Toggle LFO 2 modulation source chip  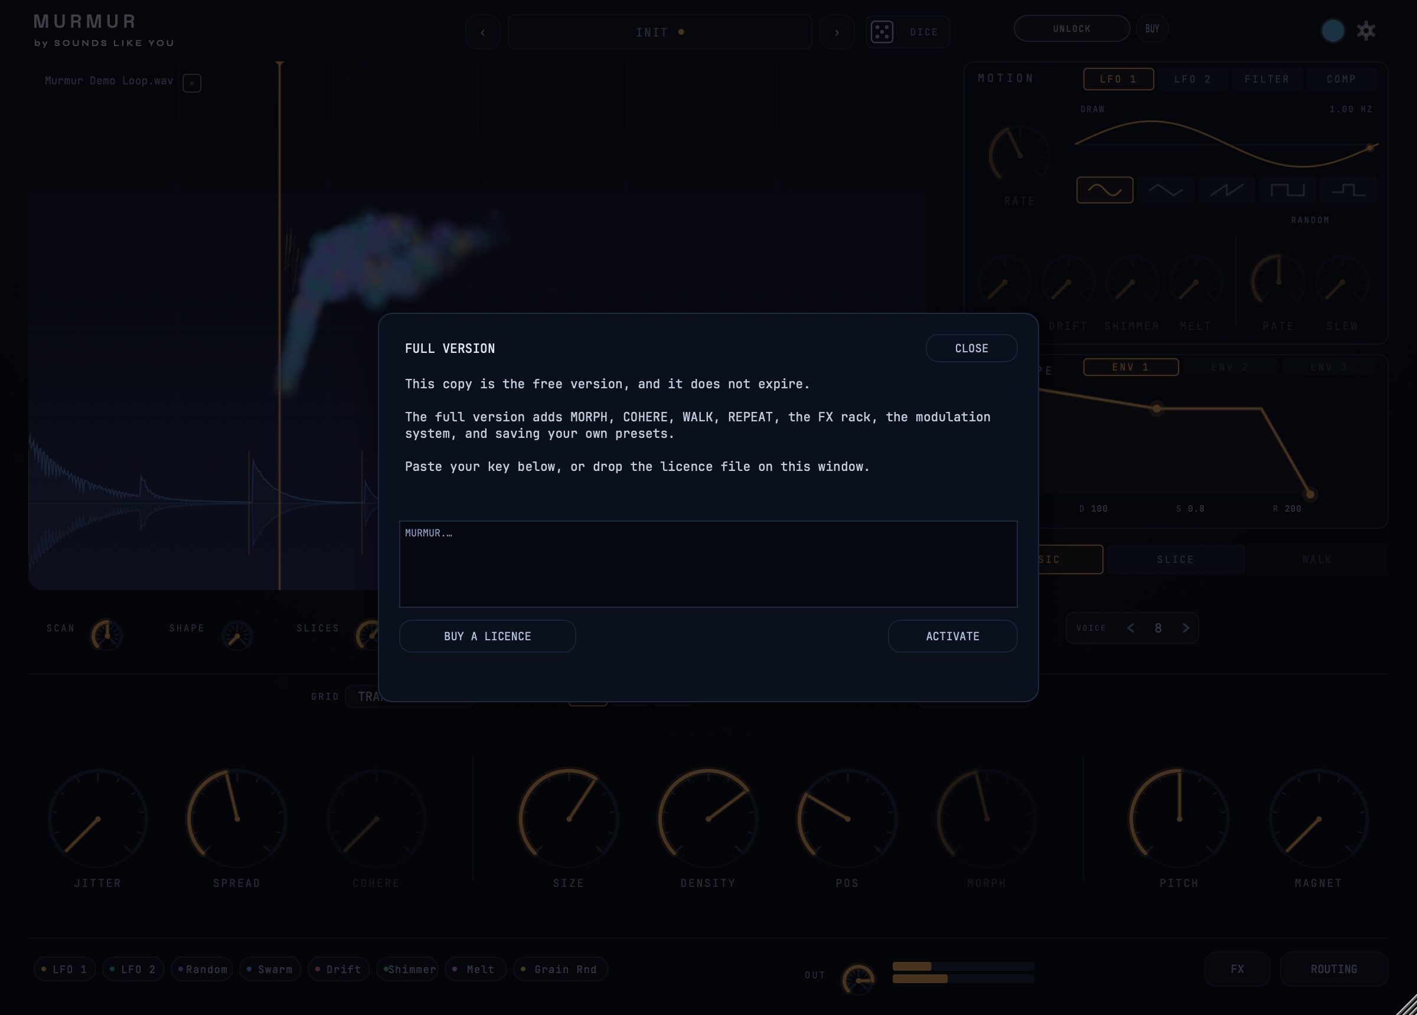(x=133, y=970)
